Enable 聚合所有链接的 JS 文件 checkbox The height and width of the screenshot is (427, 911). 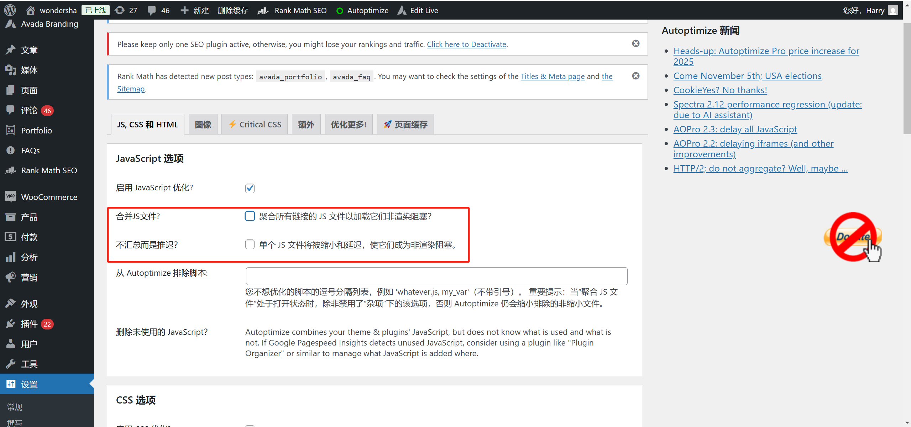tap(250, 216)
